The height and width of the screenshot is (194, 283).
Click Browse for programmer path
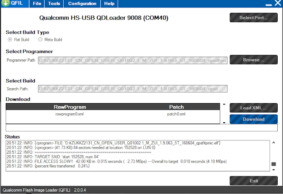(253, 60)
